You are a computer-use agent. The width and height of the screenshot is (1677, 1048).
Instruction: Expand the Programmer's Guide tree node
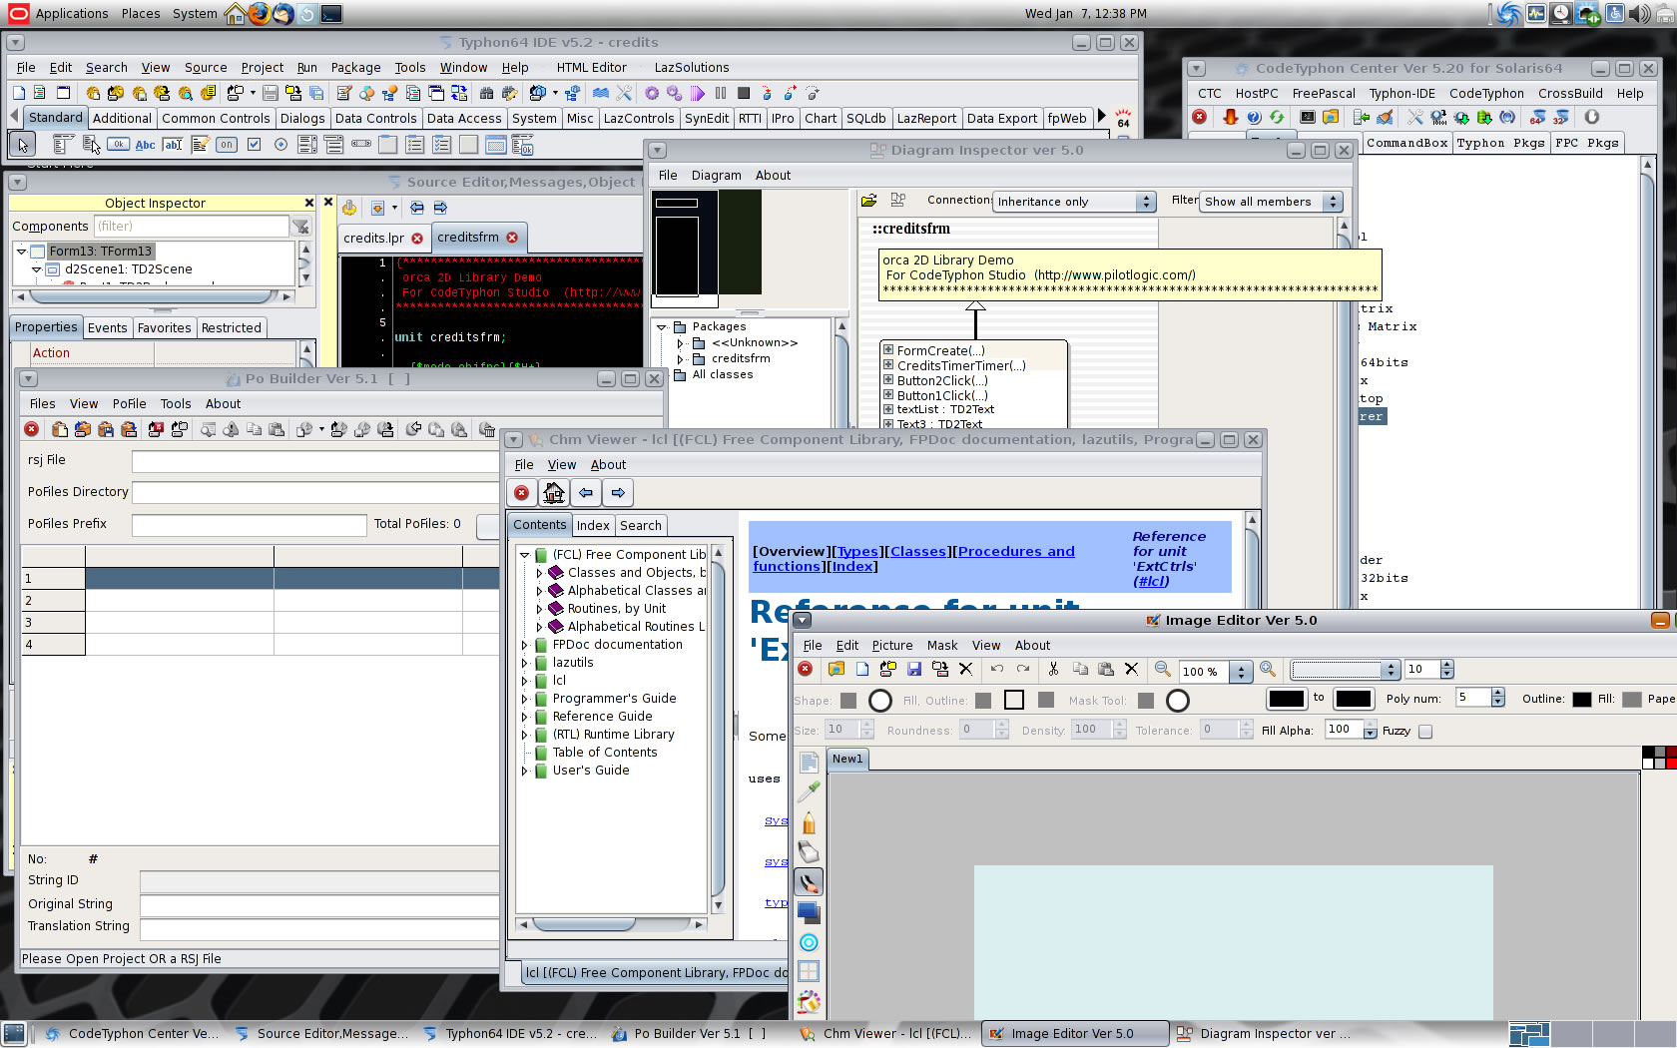[x=525, y=699]
